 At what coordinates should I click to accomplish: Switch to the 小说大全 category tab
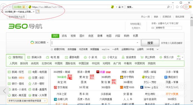pos(110,57)
